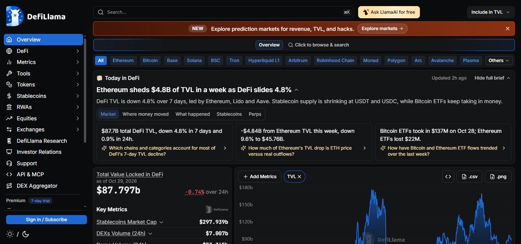The width and height of the screenshot is (521, 244).
Task: Open embed code icon above chart
Action: [448, 177]
